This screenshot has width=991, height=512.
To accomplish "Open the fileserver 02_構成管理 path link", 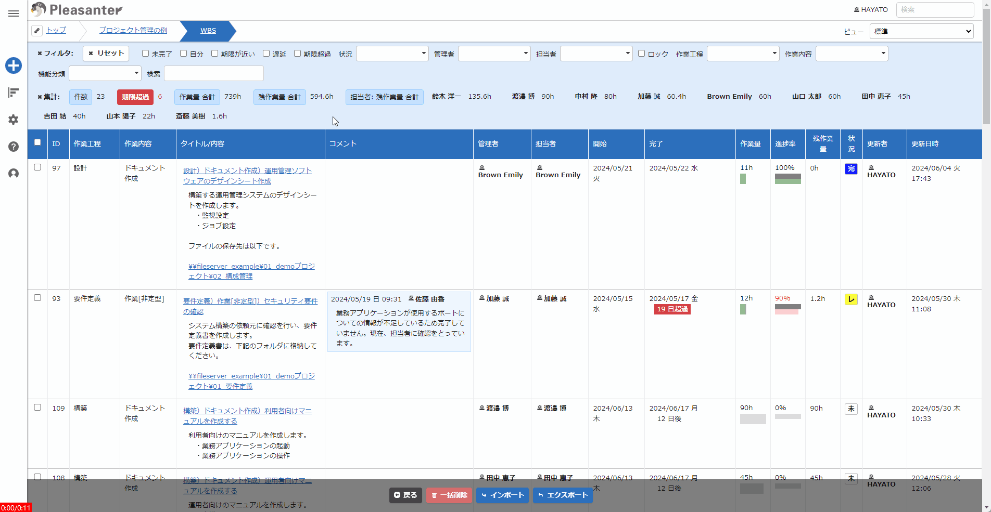I will [x=251, y=271].
